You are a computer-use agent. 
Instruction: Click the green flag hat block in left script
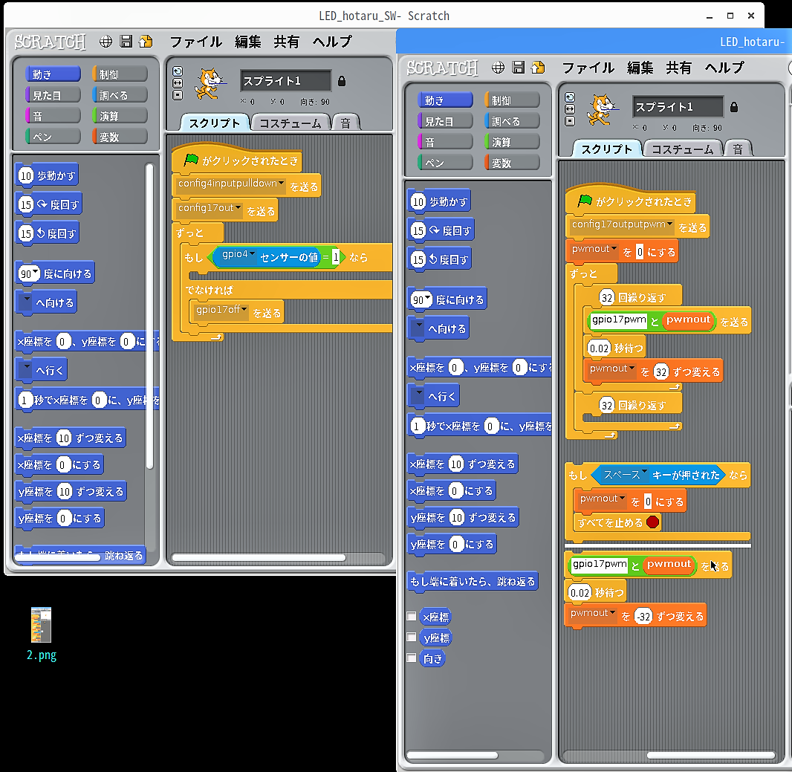[x=237, y=159]
